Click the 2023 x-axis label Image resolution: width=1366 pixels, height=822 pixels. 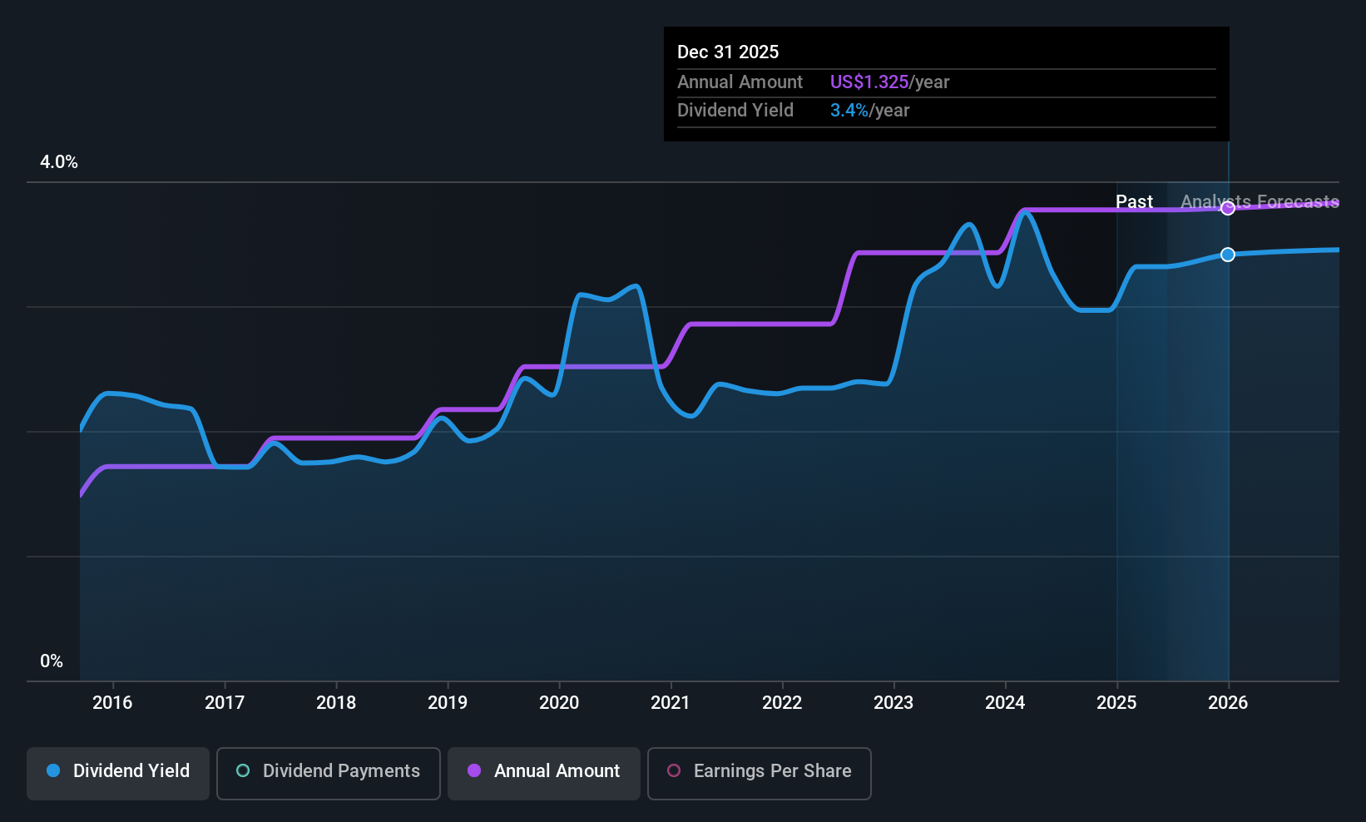tap(893, 703)
